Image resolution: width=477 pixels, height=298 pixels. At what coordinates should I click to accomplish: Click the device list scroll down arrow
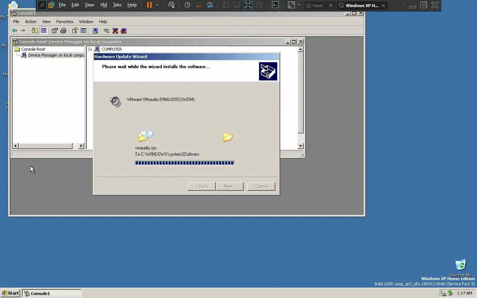point(301,146)
